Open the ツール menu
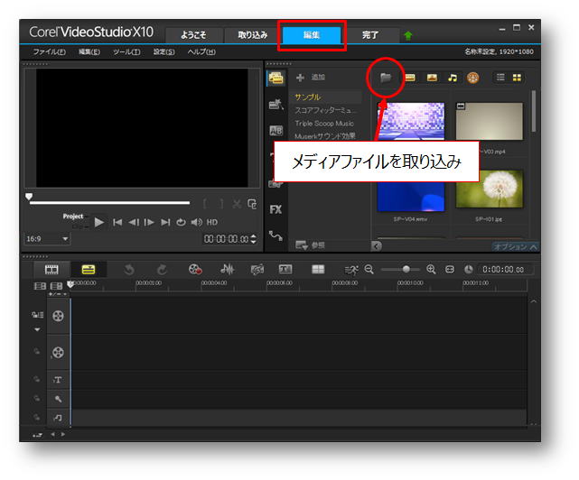 tap(126, 51)
